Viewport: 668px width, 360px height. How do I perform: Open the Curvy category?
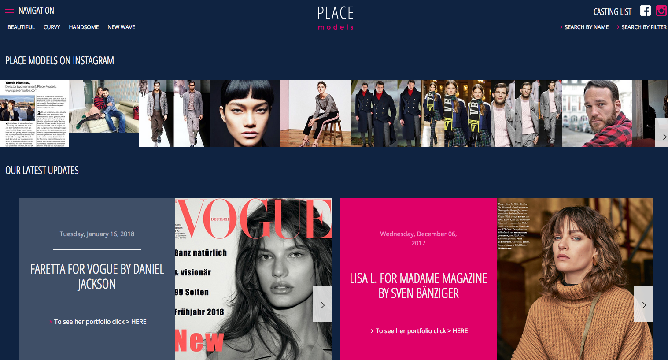coord(52,27)
